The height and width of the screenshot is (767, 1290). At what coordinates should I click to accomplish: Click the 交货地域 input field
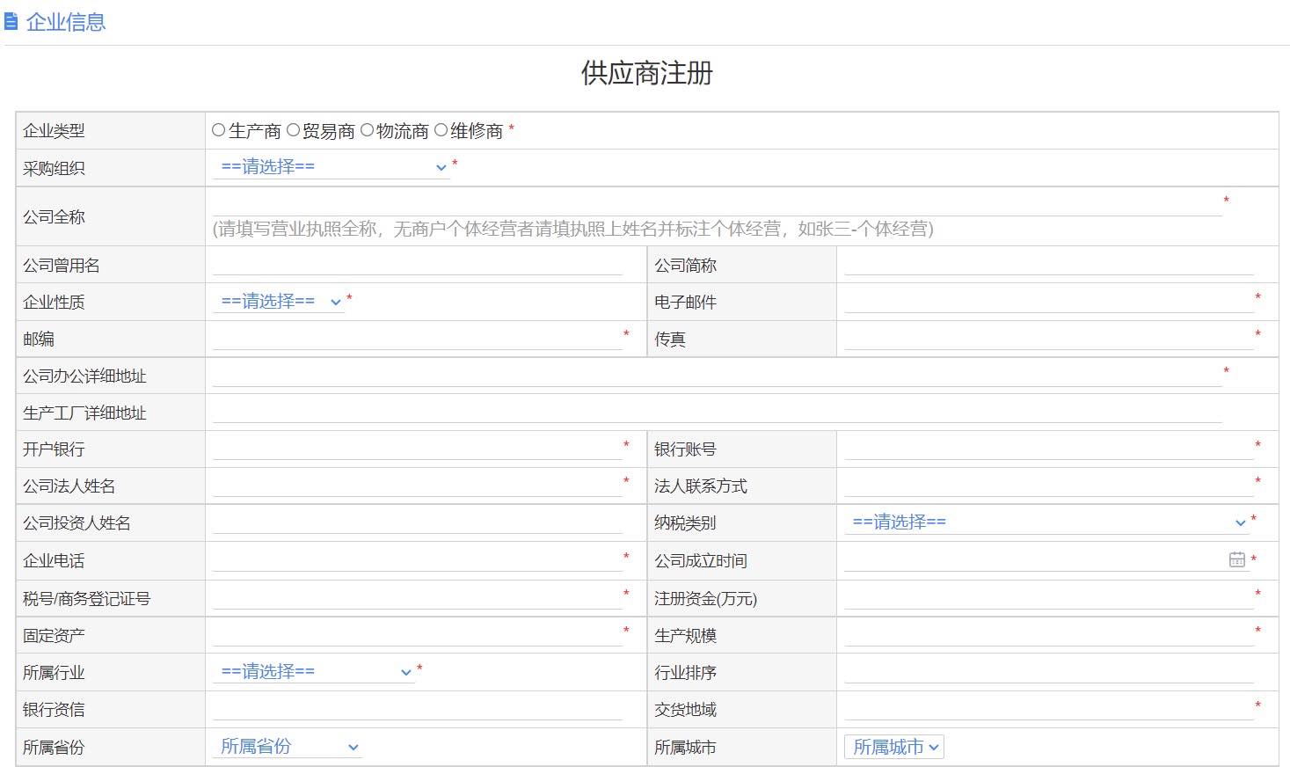point(1048,708)
